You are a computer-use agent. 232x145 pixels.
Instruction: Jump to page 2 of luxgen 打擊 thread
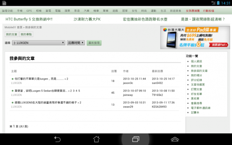point(67,79)
